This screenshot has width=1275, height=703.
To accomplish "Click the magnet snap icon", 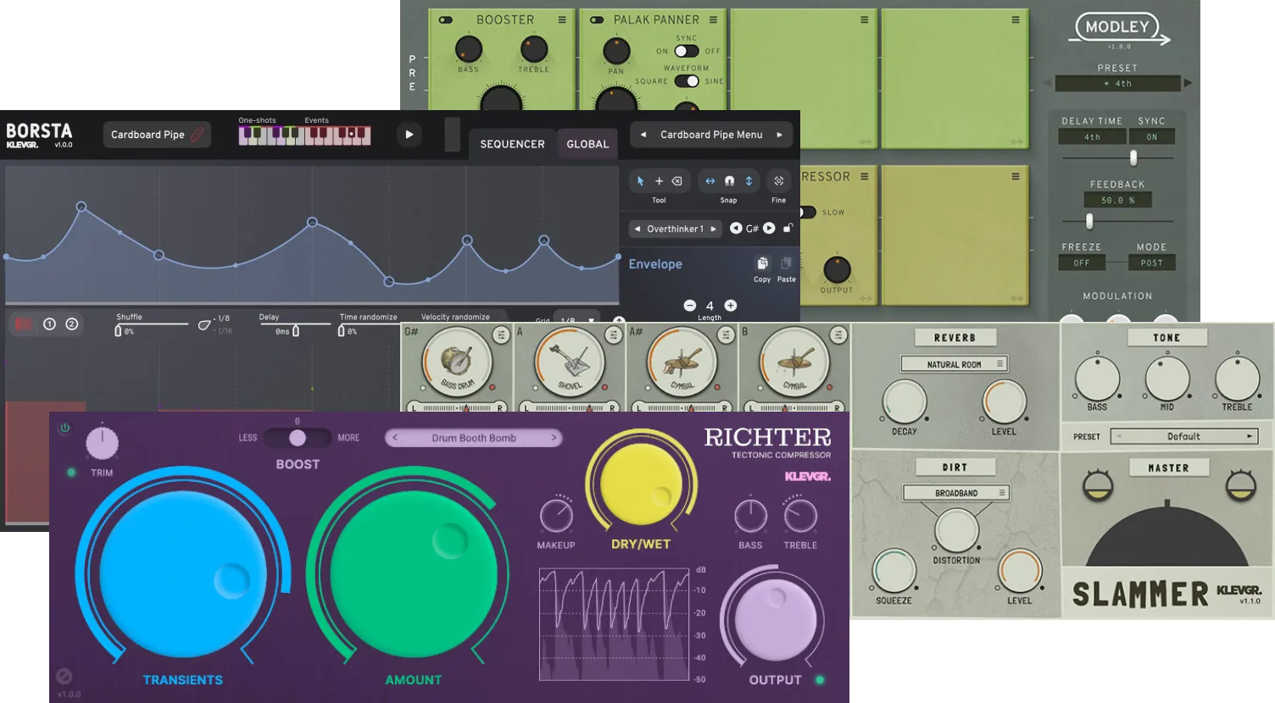I will [x=729, y=181].
